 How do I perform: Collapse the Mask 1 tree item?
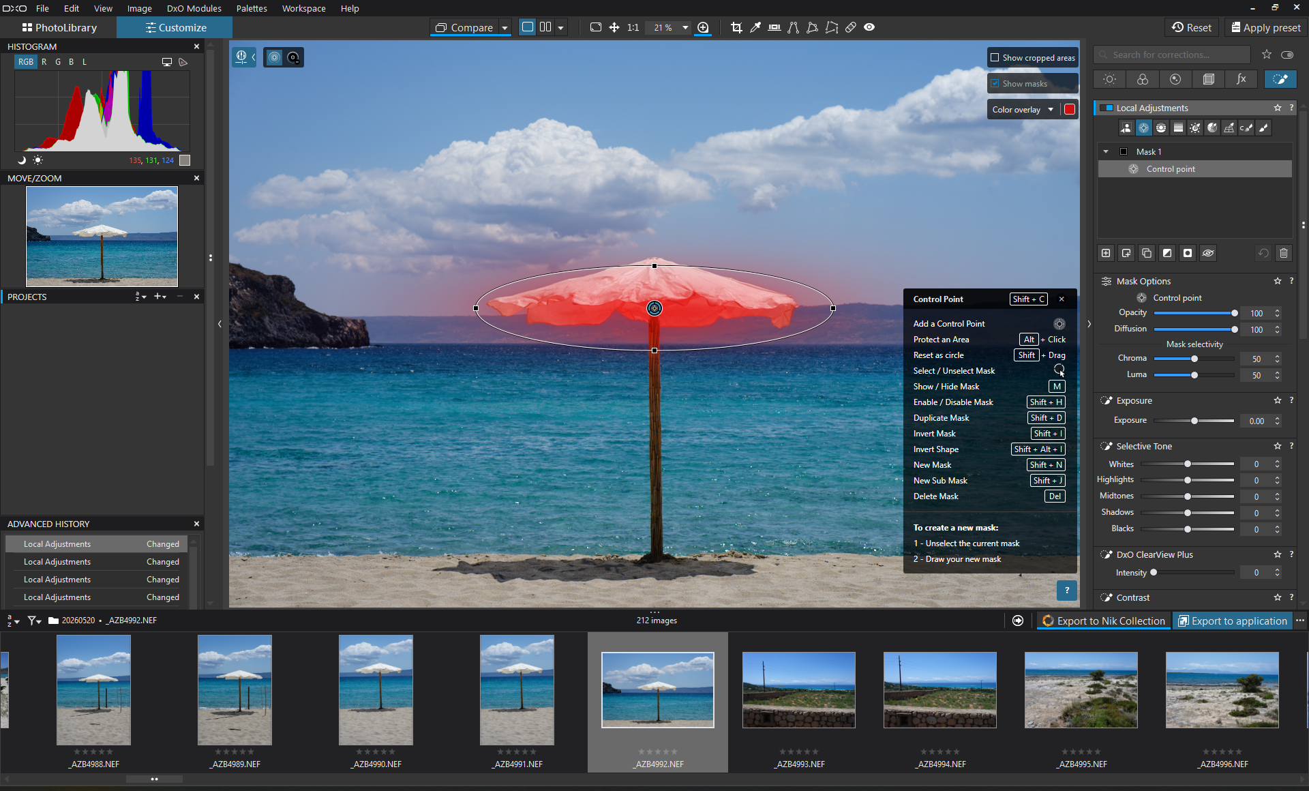click(1106, 152)
